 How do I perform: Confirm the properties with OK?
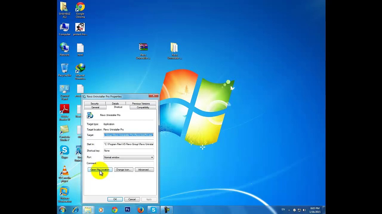(x=115, y=199)
